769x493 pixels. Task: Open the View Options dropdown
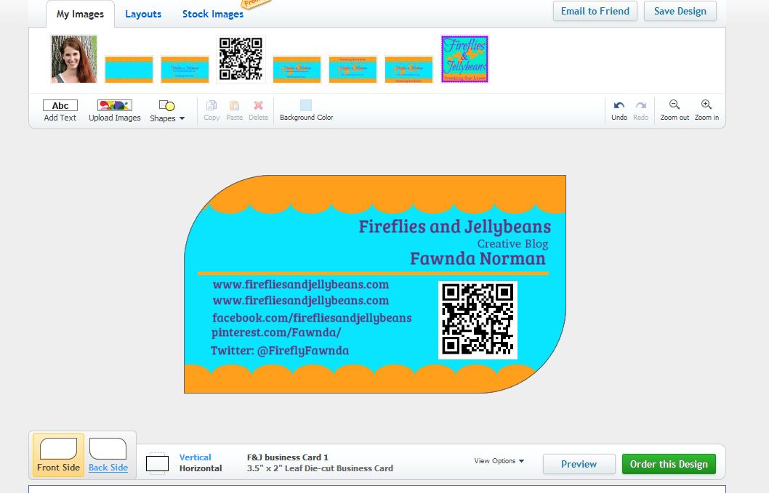click(x=499, y=461)
